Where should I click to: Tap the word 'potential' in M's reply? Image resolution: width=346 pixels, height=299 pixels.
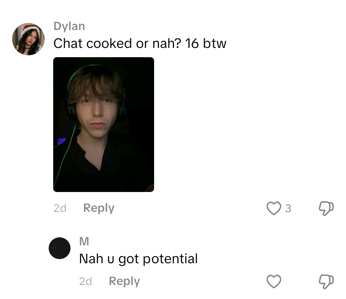click(x=170, y=259)
